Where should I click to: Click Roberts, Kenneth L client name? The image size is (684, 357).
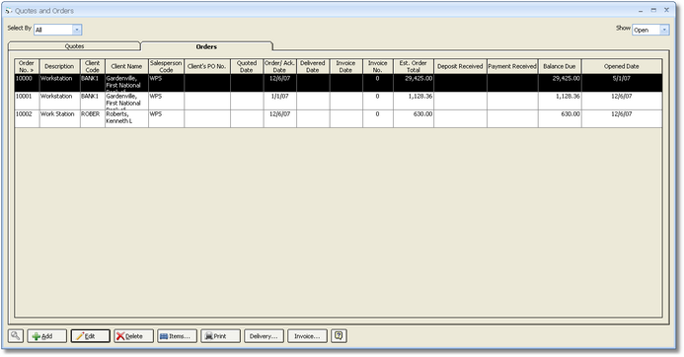[126, 118]
